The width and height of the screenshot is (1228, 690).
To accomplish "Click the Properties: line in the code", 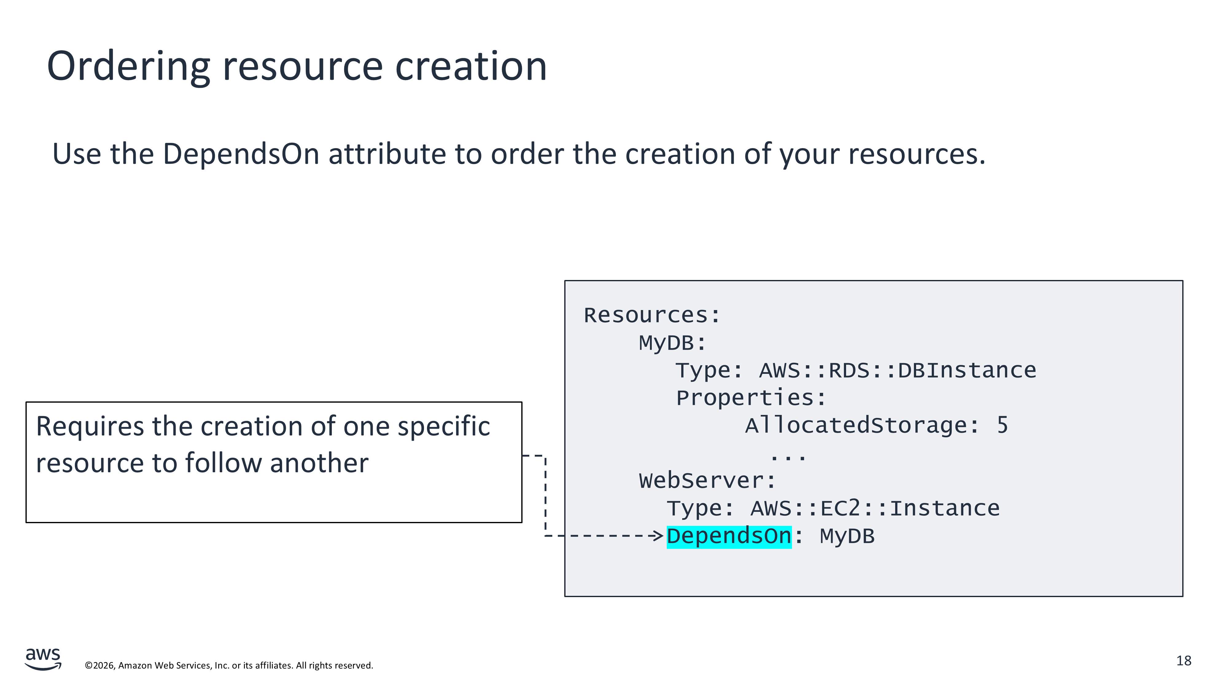I will pyautogui.click(x=751, y=398).
